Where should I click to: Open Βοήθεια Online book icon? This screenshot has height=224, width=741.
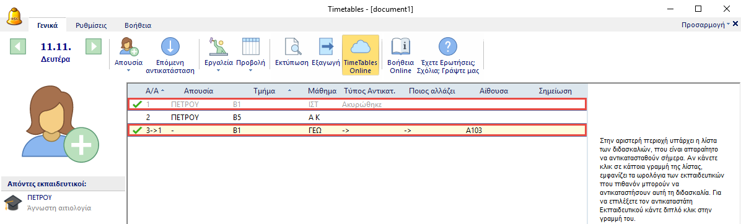pyautogui.click(x=400, y=47)
